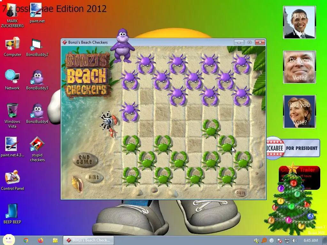
Task: Click Bonzi's Beach Checkers taskbar button
Action: (88, 240)
